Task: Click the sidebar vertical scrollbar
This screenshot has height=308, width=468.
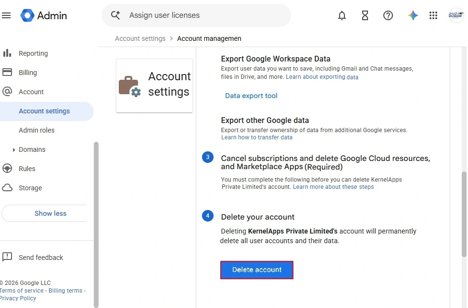Action: [96, 224]
